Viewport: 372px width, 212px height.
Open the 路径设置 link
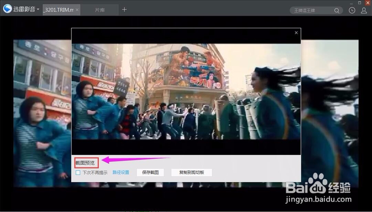121,172
